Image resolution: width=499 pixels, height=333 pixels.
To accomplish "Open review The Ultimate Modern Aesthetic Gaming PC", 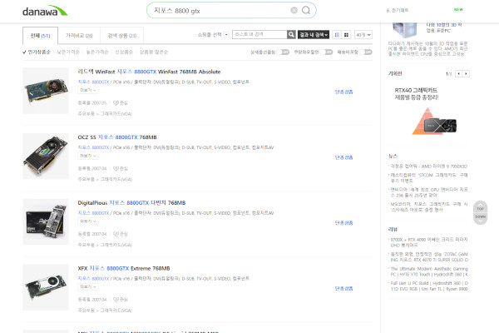I will click(x=428, y=271).
